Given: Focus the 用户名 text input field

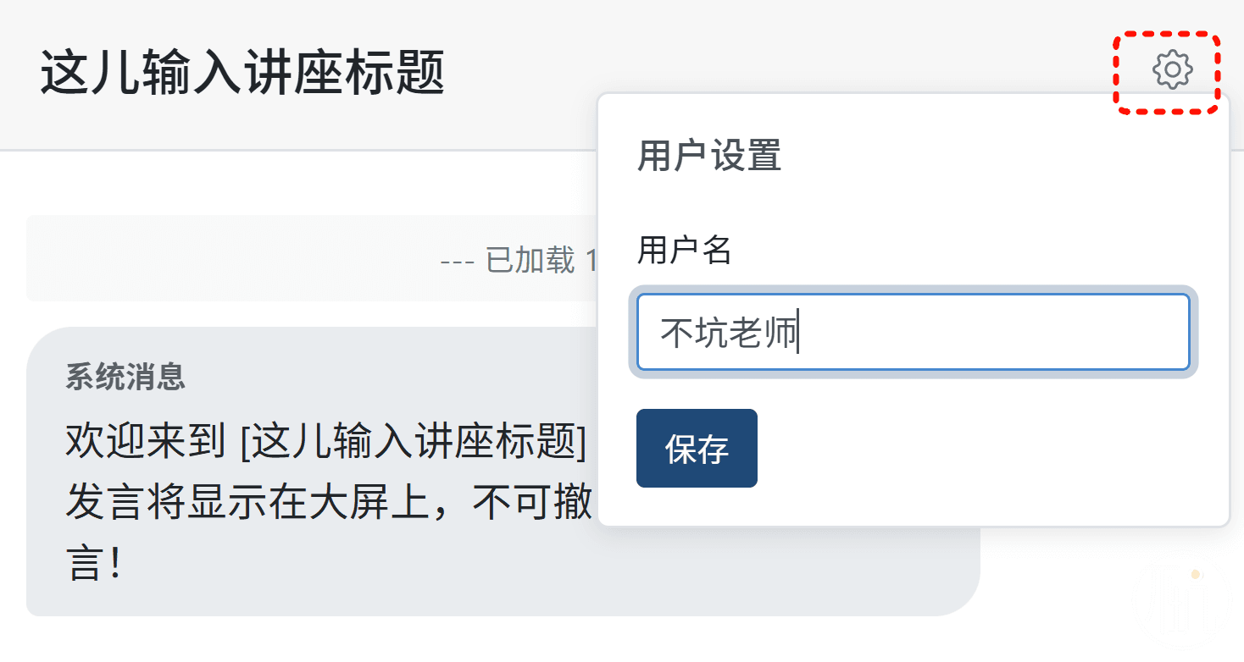Looking at the screenshot, I should 913,332.
